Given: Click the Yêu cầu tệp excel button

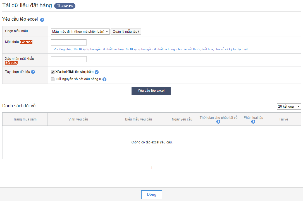Looking at the screenshot, I should coord(151,91).
